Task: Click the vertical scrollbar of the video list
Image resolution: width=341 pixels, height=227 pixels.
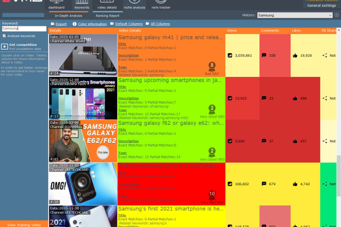Action: [338, 176]
